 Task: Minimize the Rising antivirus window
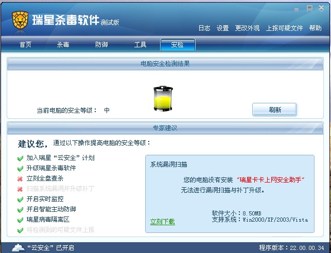coord(297,9)
